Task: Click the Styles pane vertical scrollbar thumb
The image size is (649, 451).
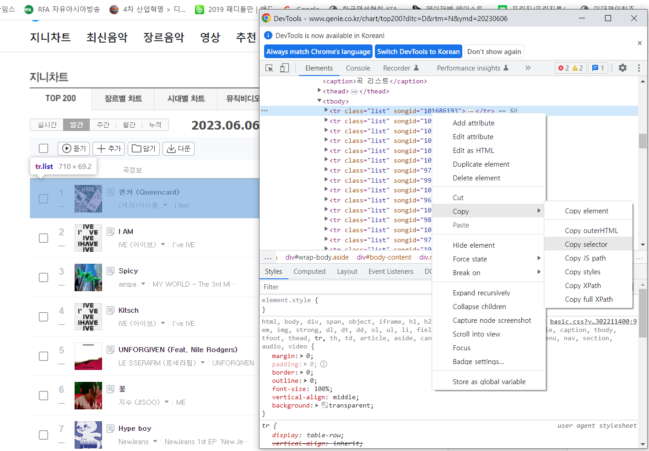Action: pyautogui.click(x=643, y=313)
